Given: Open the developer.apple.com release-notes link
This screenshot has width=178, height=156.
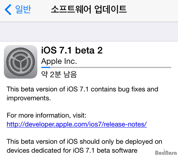Looking at the screenshot, I should (x=77, y=124).
